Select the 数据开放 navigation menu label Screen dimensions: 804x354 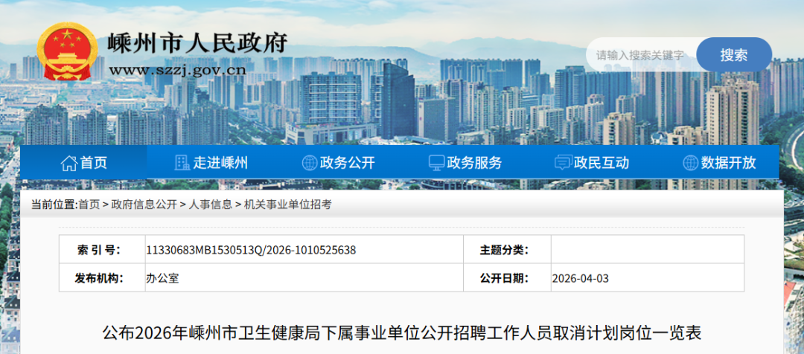click(728, 163)
